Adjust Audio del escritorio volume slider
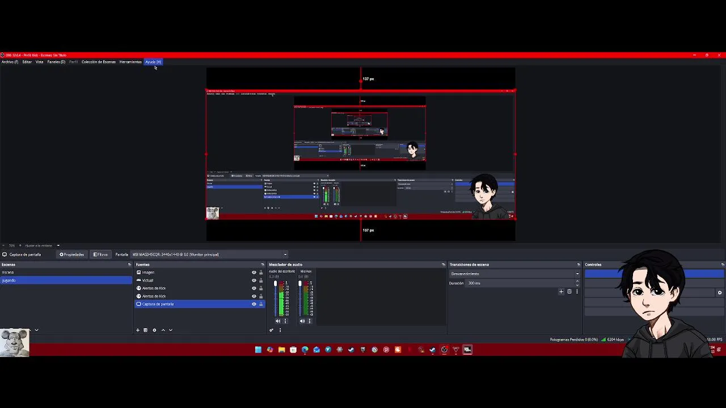Viewport: 726px width, 408px height. [275, 298]
